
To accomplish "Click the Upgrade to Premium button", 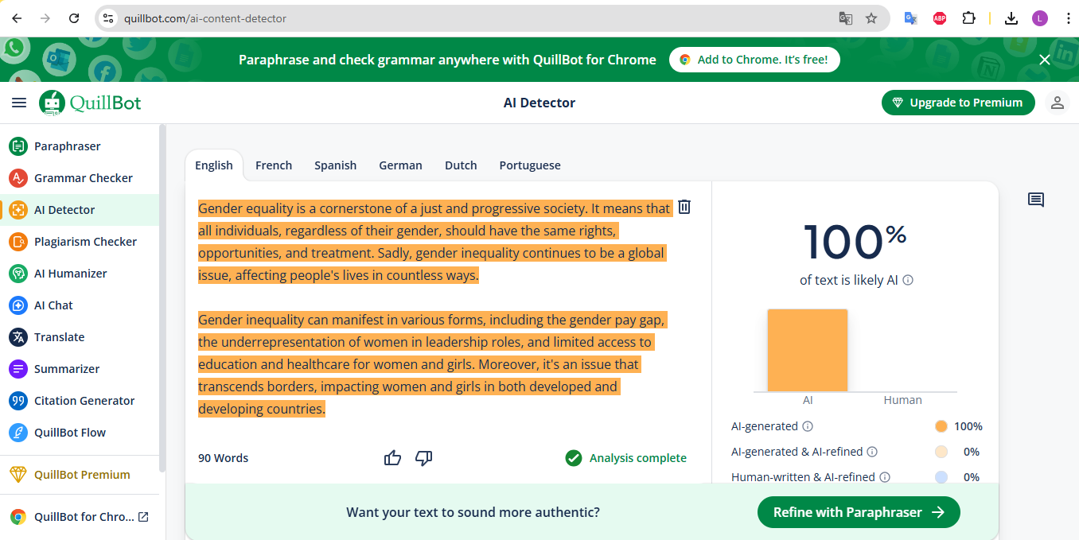I will pyautogui.click(x=958, y=103).
